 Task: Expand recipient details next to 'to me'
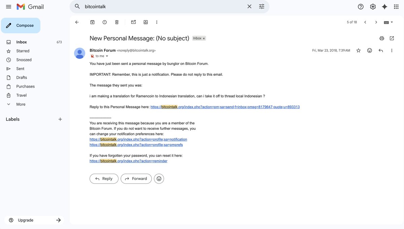pyautogui.click(x=107, y=56)
